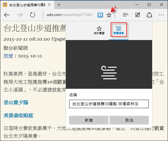Toggle the Reading view book icon
This screenshot has width=168, height=141.
click(100, 15)
